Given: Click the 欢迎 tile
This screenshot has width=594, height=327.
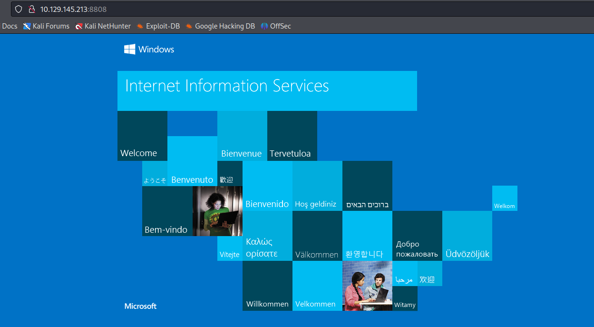Looking at the screenshot, I should [430, 273].
